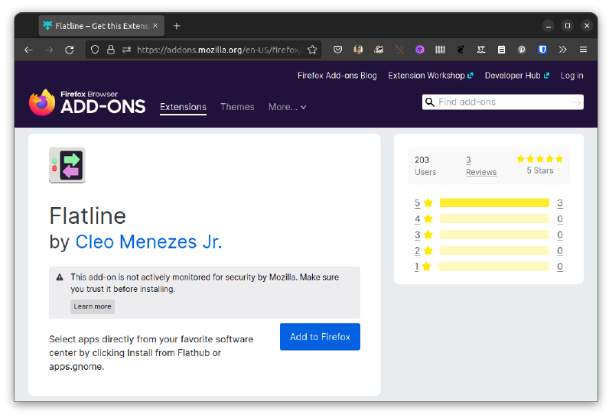Expand the More... navigation dropdown

(287, 107)
